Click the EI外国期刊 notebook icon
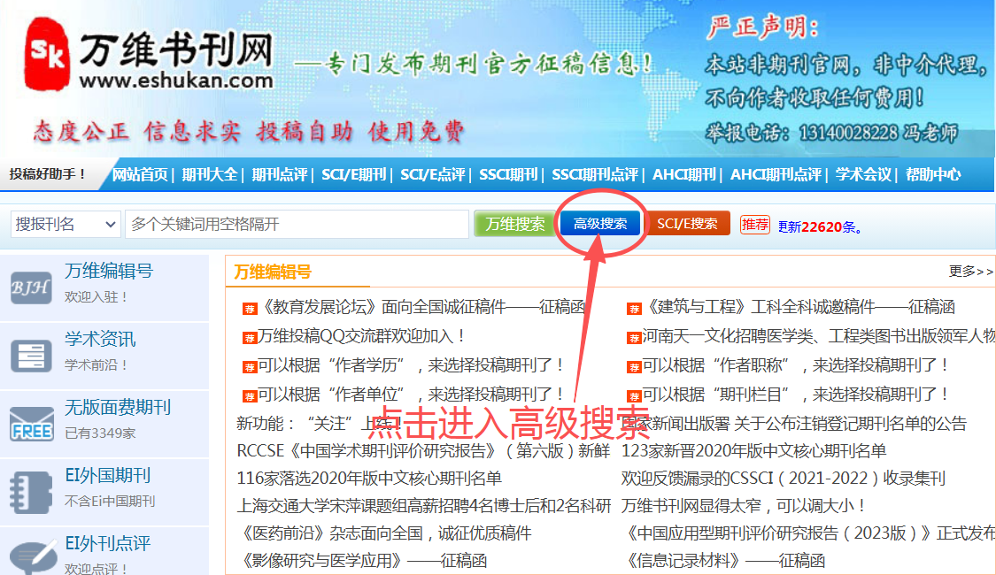Screen dimensions: 996x575 click(x=32, y=491)
